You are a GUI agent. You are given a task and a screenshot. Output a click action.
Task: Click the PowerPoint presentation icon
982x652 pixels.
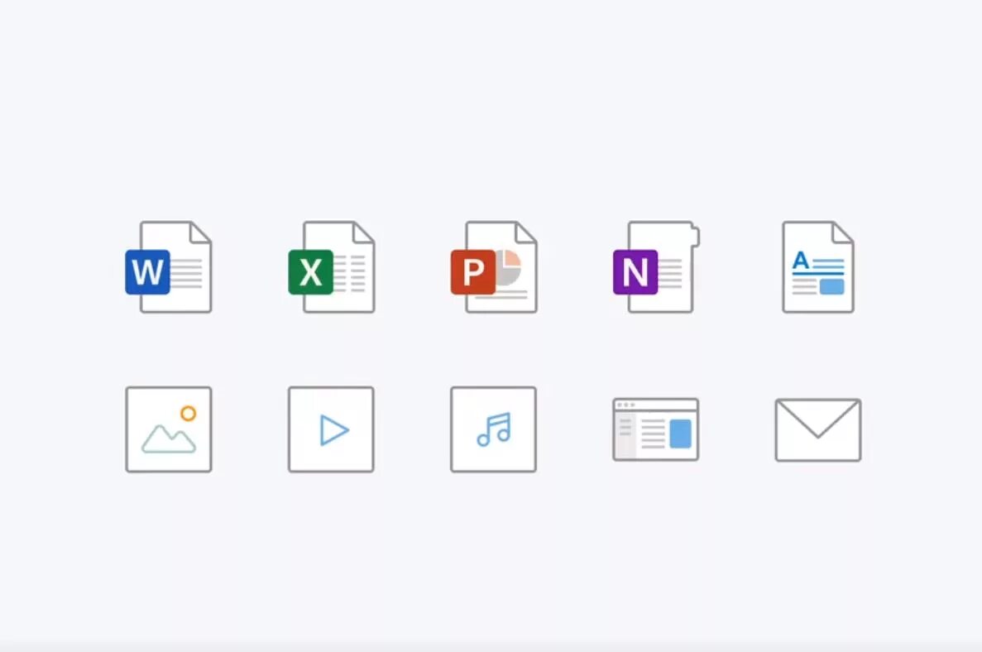tap(494, 266)
